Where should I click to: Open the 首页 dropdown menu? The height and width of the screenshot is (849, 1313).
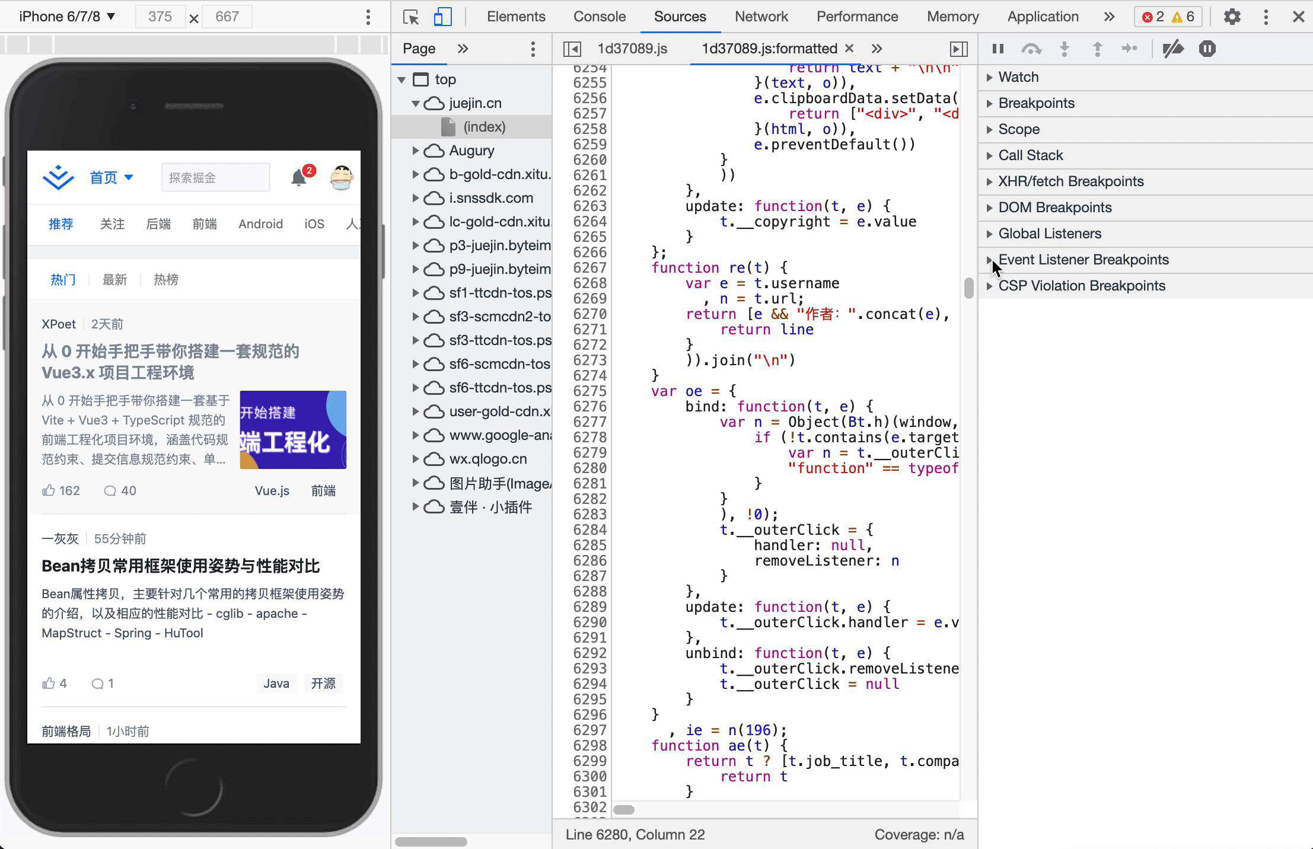pos(111,177)
